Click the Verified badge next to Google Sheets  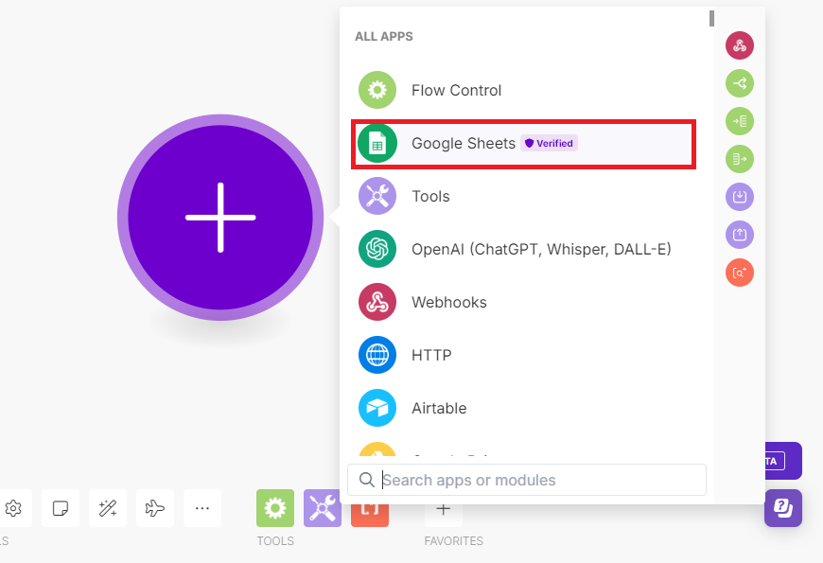tap(549, 144)
